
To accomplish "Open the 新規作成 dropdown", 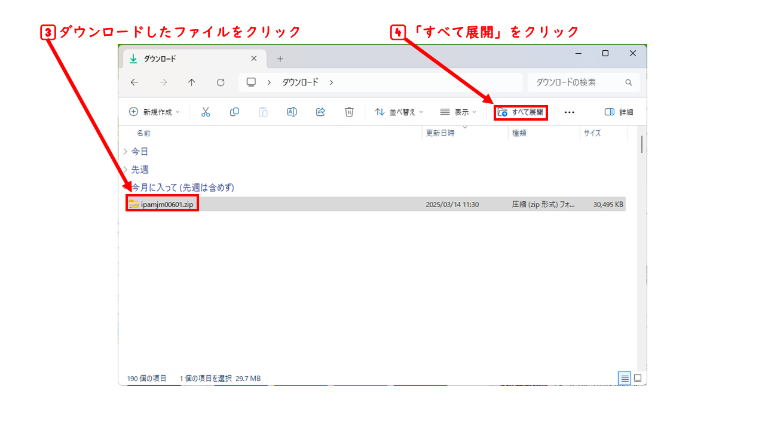I will 154,112.
